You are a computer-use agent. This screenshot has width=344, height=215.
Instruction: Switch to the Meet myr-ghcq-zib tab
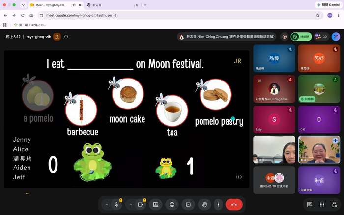point(56,5)
